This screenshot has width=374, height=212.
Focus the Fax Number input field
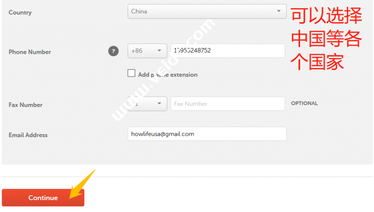[228, 104]
